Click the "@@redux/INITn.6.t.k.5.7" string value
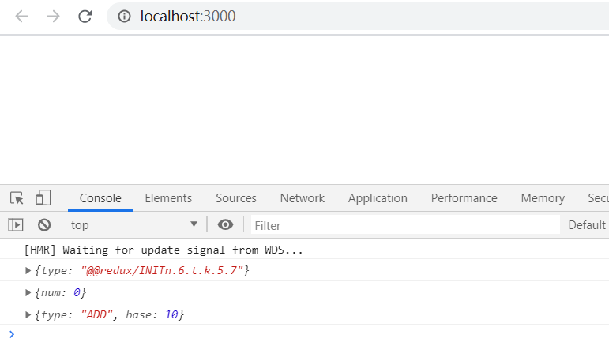Screen dimensions: 609x346 coord(162,271)
